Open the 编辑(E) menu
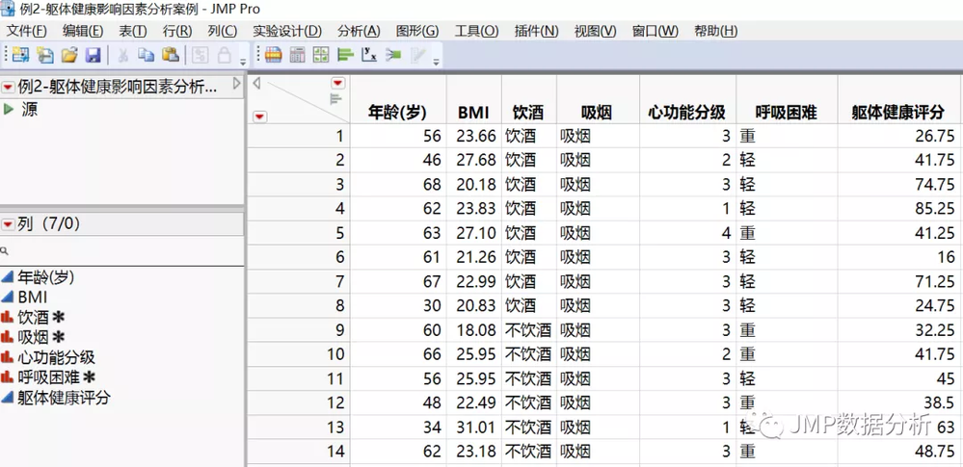The width and height of the screenshot is (963, 467). 83,31
